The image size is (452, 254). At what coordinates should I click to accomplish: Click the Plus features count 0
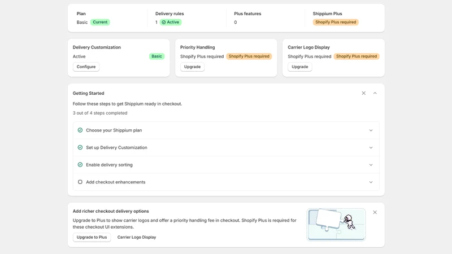click(x=236, y=22)
